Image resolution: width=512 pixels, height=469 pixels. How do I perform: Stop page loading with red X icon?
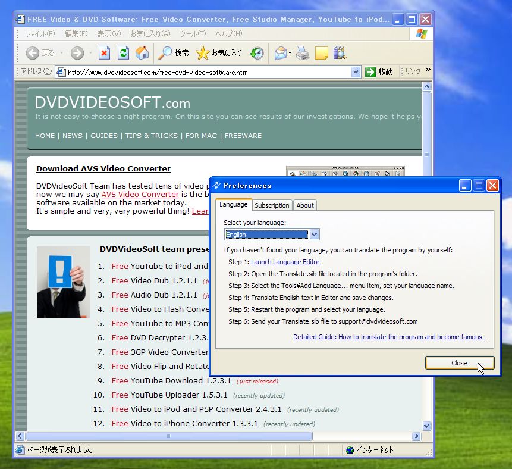(x=104, y=53)
